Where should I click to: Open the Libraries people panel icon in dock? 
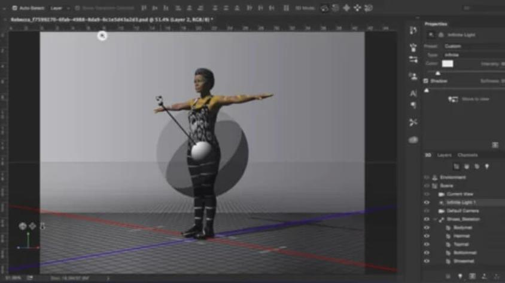(413, 76)
